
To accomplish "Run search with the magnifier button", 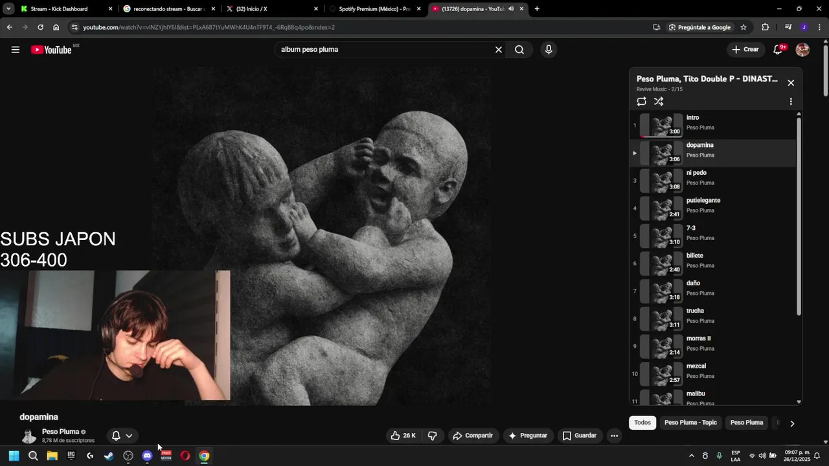I will point(519,49).
